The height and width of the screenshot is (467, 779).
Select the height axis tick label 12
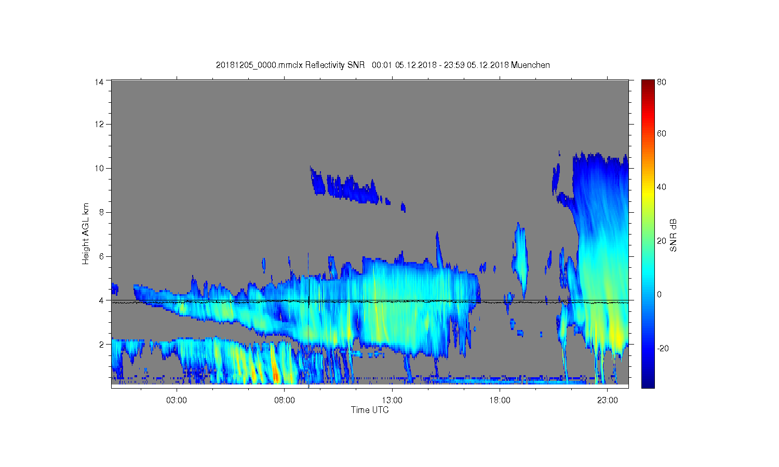coord(99,124)
